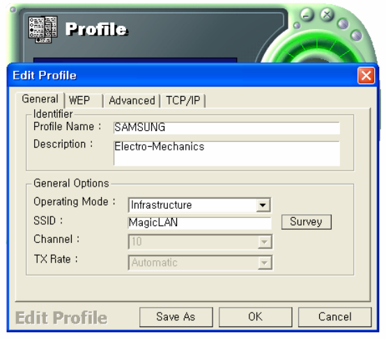This screenshot has height=339, width=386.
Task: Click the Survey button
Action: point(307,222)
